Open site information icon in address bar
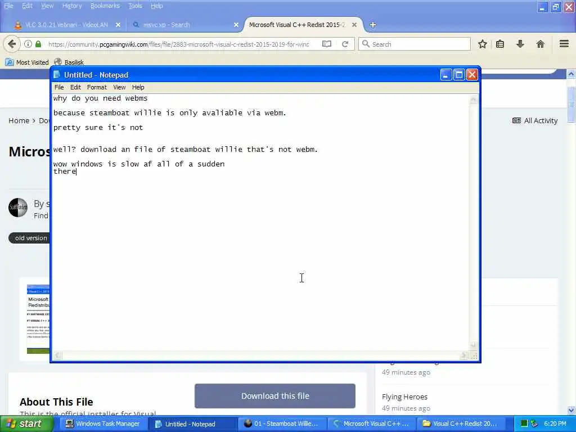The image size is (576, 432). 28,44
